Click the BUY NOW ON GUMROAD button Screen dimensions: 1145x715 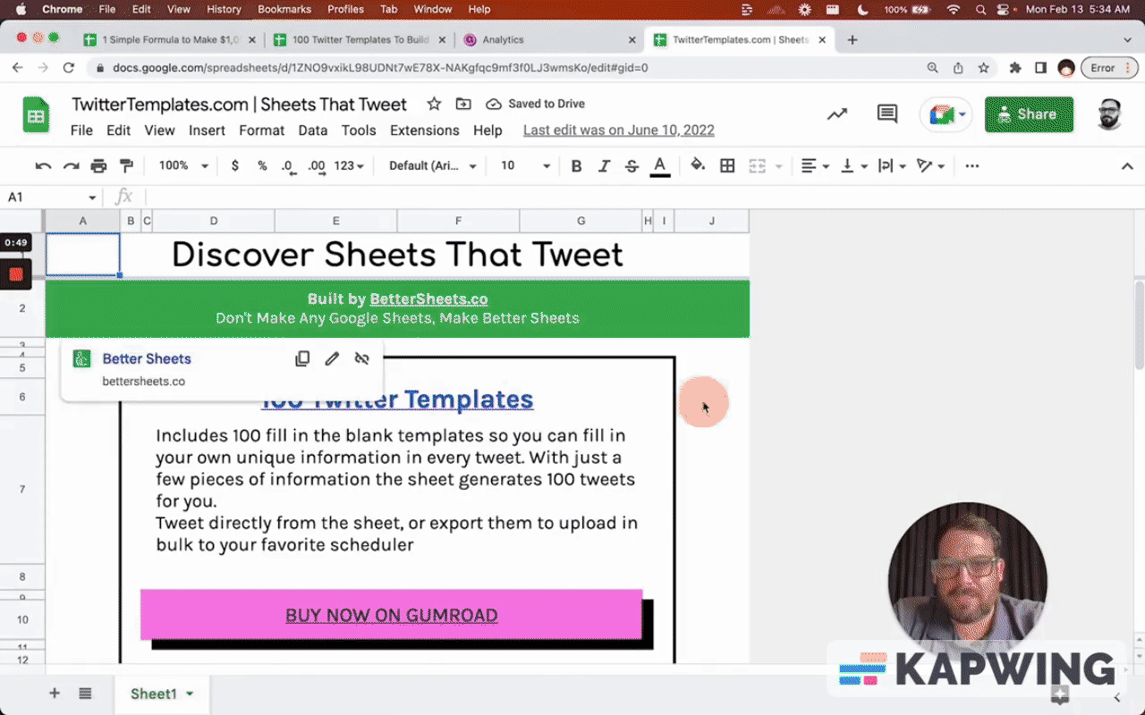pyautogui.click(x=391, y=615)
